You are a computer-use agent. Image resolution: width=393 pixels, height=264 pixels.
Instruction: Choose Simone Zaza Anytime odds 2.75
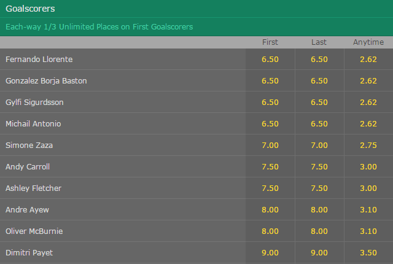click(368, 146)
